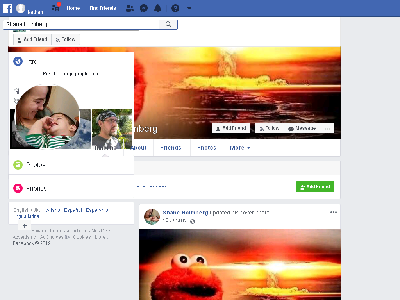Screen dimensions: 400x300
Task: Open the photo thumbnail of man with bandana
Action: click(112, 129)
